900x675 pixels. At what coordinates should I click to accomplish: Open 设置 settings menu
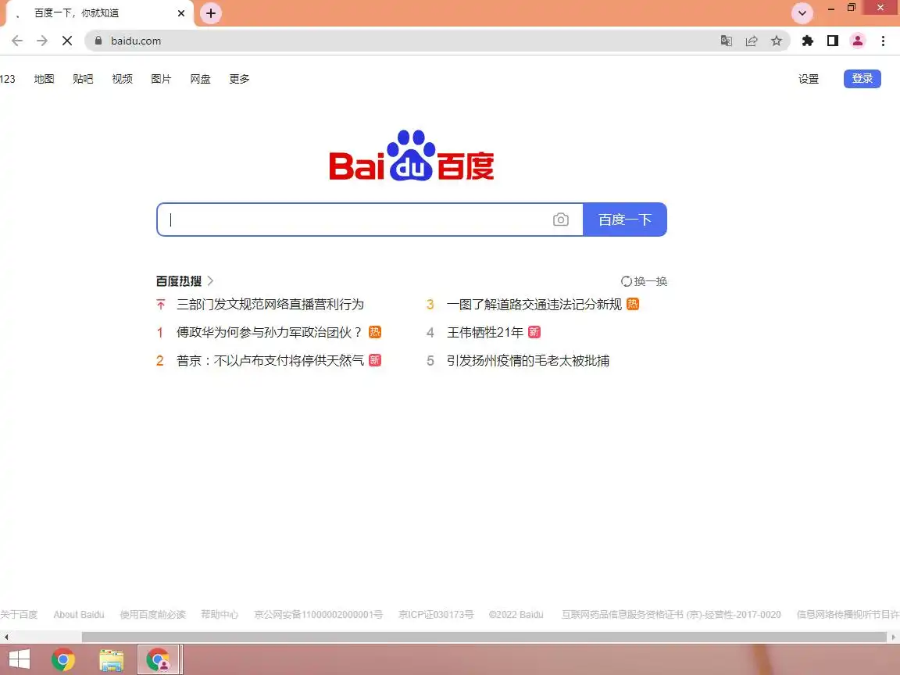[809, 79]
